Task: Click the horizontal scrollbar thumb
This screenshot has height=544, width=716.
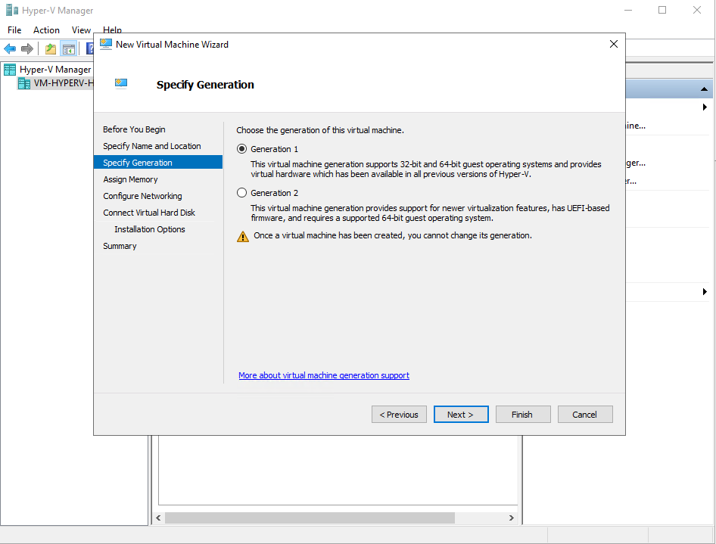Action: point(310,518)
